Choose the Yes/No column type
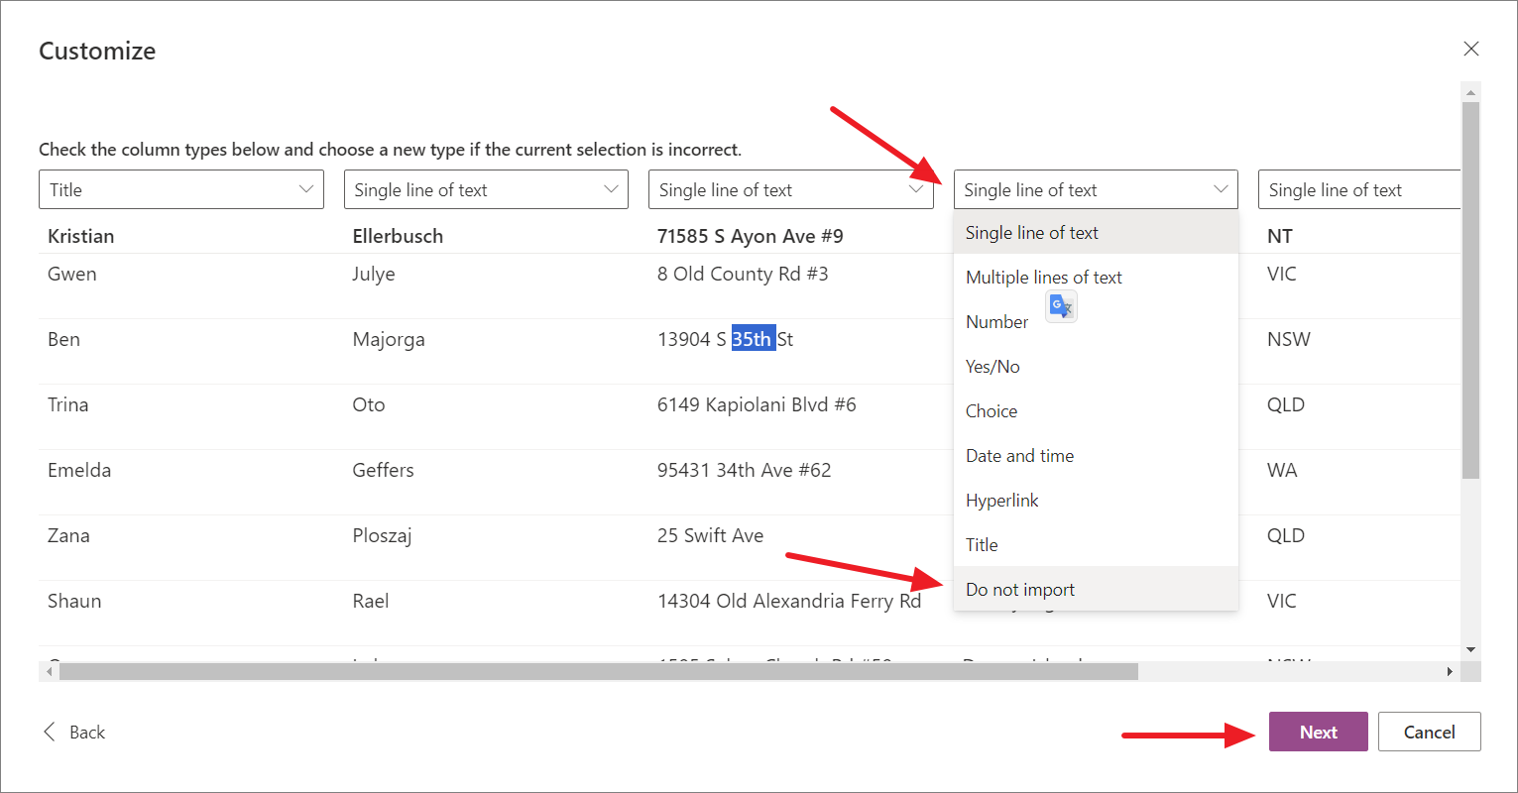Image resolution: width=1518 pixels, height=793 pixels. (x=1096, y=367)
